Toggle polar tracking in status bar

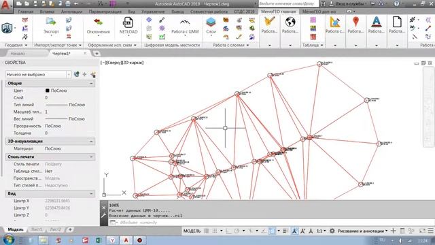point(237,231)
